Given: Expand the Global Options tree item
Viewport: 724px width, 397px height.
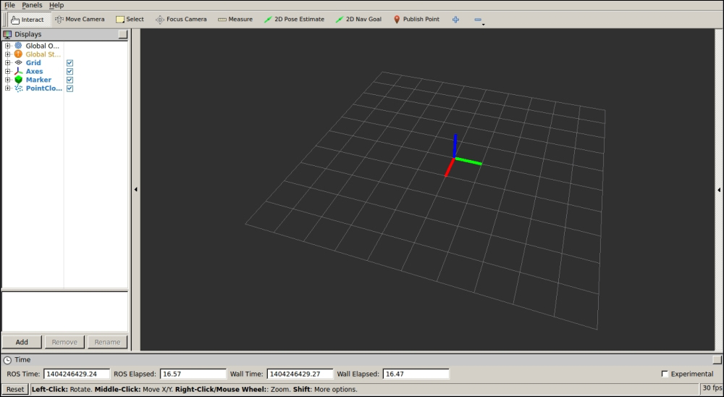Looking at the screenshot, I should [x=8, y=46].
